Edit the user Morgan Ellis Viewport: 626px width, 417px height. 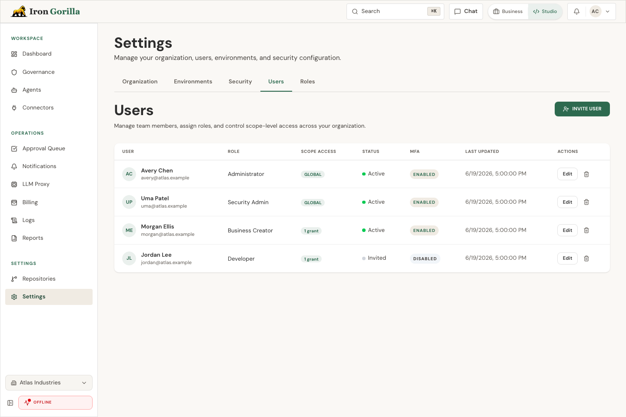point(567,230)
